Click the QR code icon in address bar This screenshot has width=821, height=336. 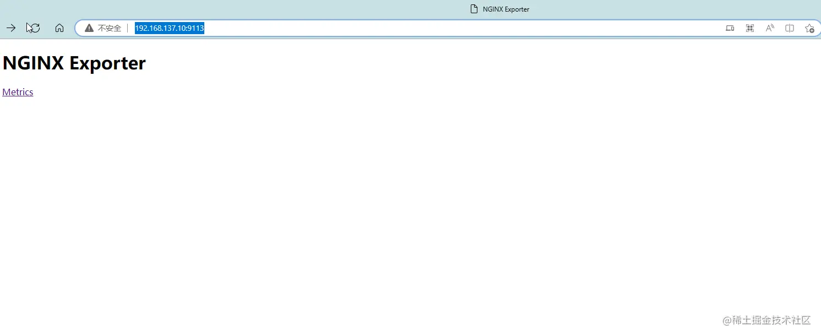[750, 28]
